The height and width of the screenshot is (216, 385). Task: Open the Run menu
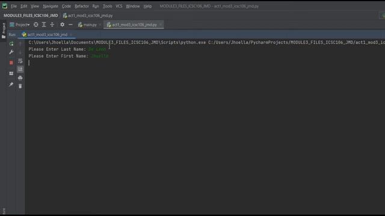coord(96,6)
